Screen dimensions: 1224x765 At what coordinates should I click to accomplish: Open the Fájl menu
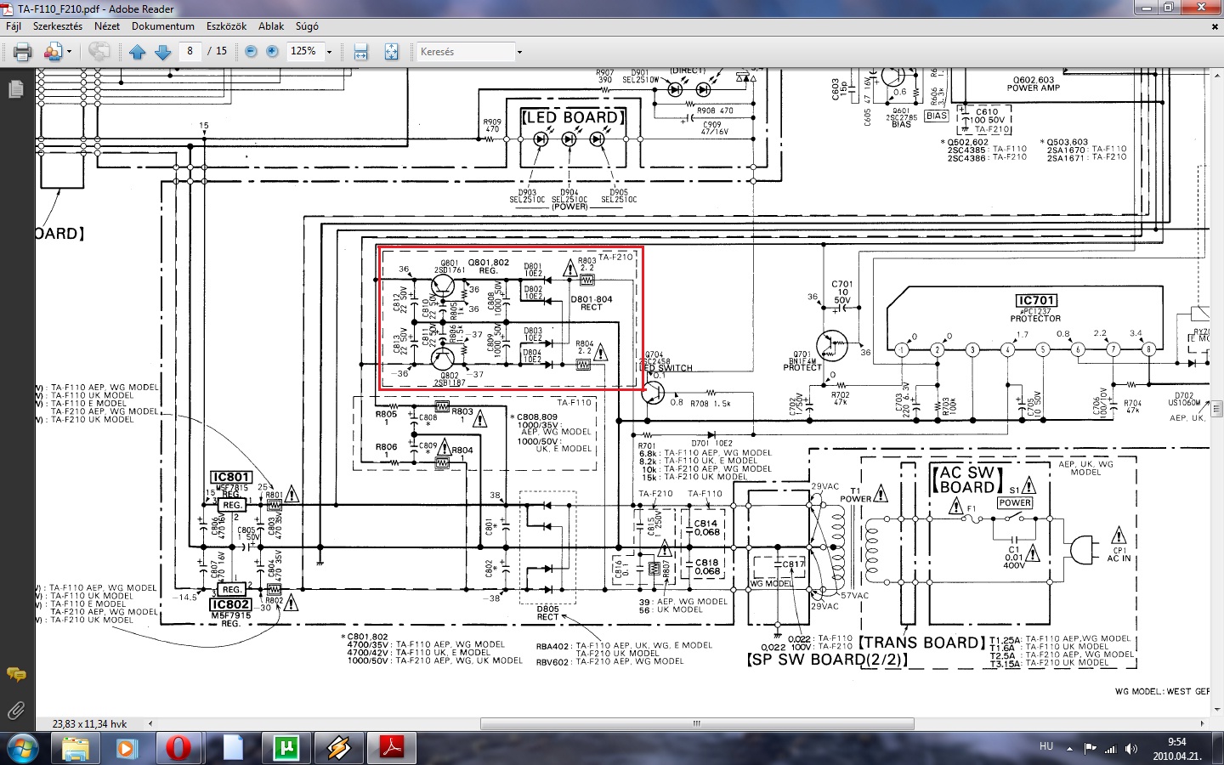pyautogui.click(x=14, y=26)
